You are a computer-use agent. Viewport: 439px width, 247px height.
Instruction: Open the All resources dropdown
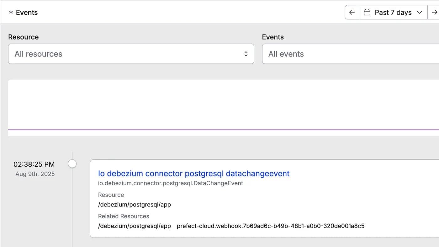click(x=131, y=54)
